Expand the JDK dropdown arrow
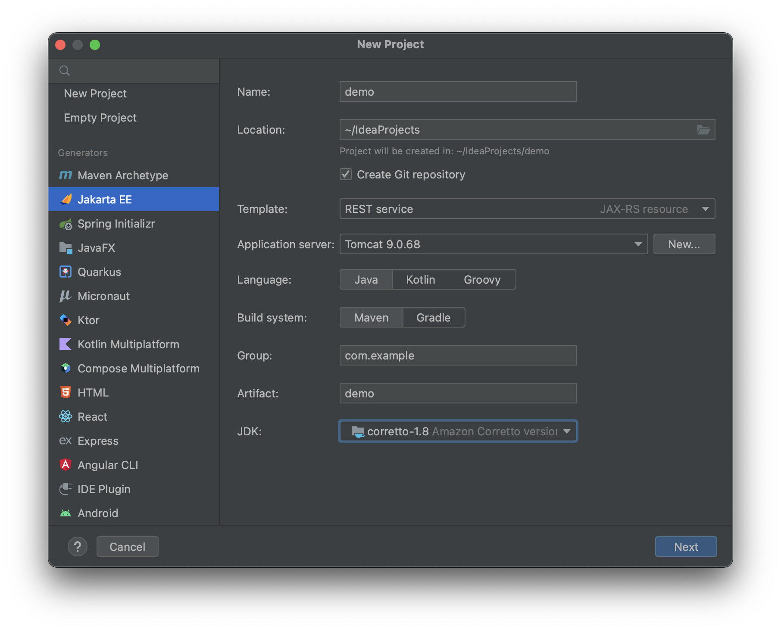 click(566, 431)
